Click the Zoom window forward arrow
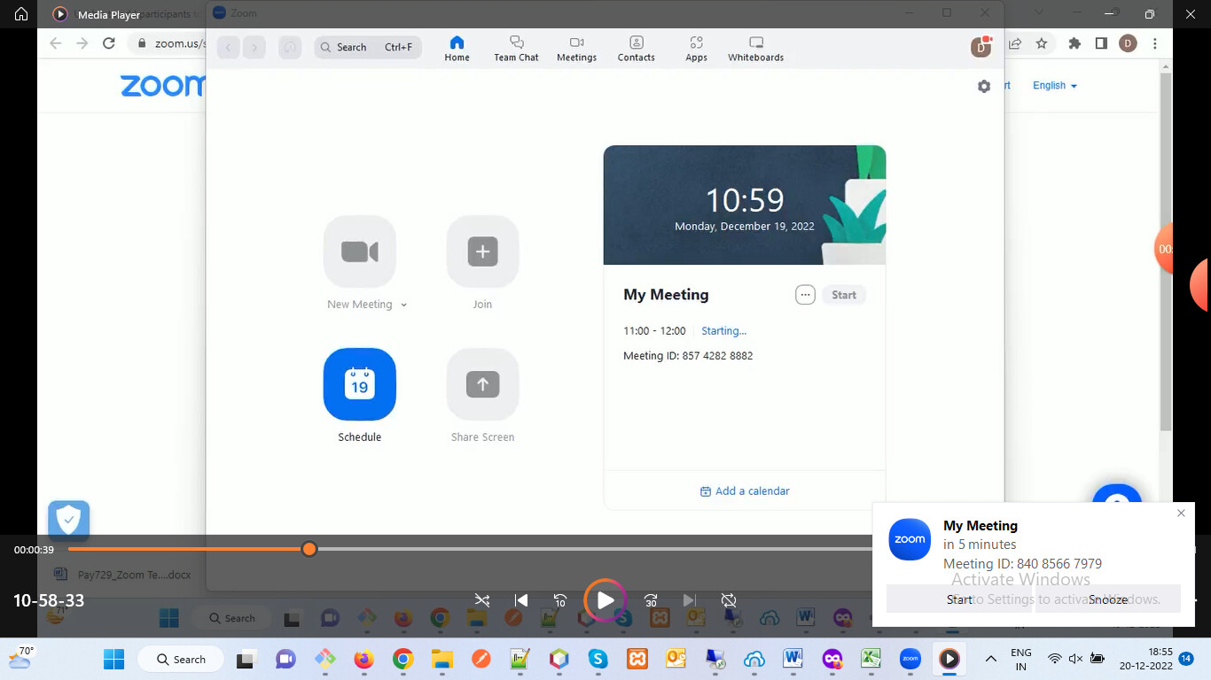1211x680 pixels. 254,48
